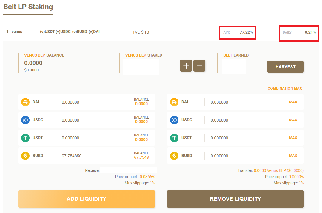
Task: Click the DAILY 0.21% value
Action: click(310, 32)
